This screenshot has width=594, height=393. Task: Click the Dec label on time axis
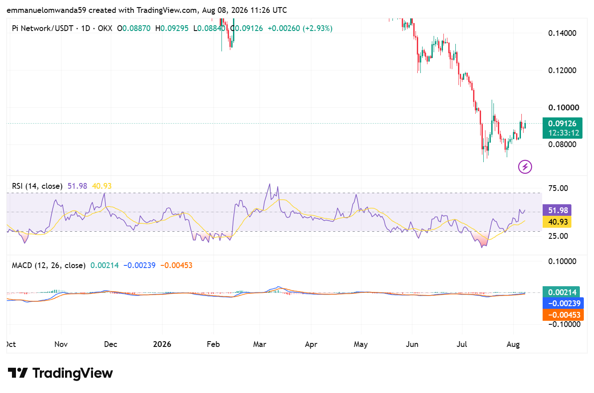[x=111, y=344]
